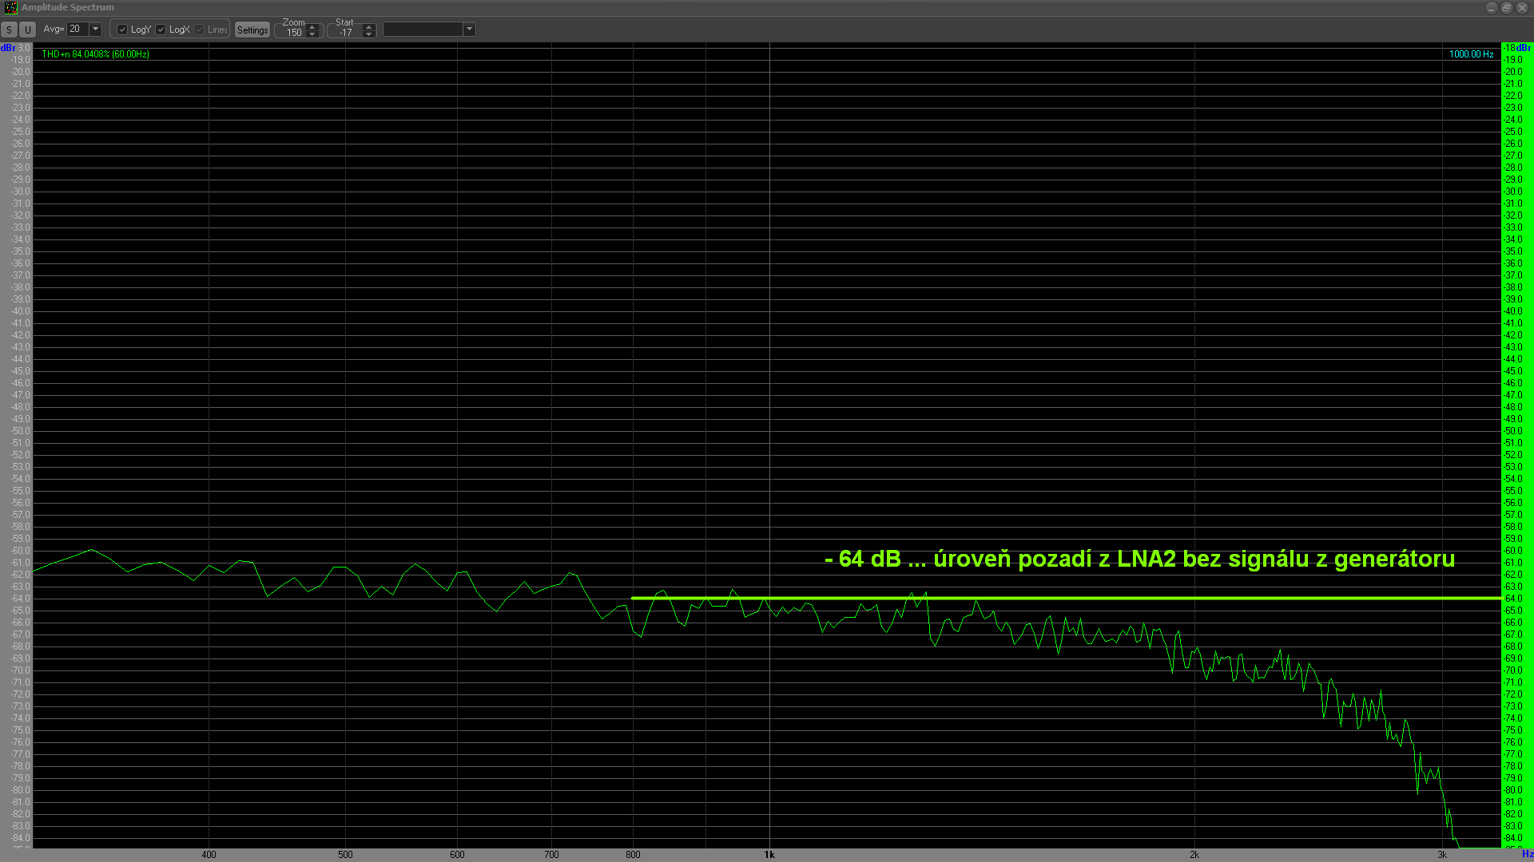Toggle the Lines checkbox
Image resolution: width=1534 pixels, height=862 pixels.
200,30
